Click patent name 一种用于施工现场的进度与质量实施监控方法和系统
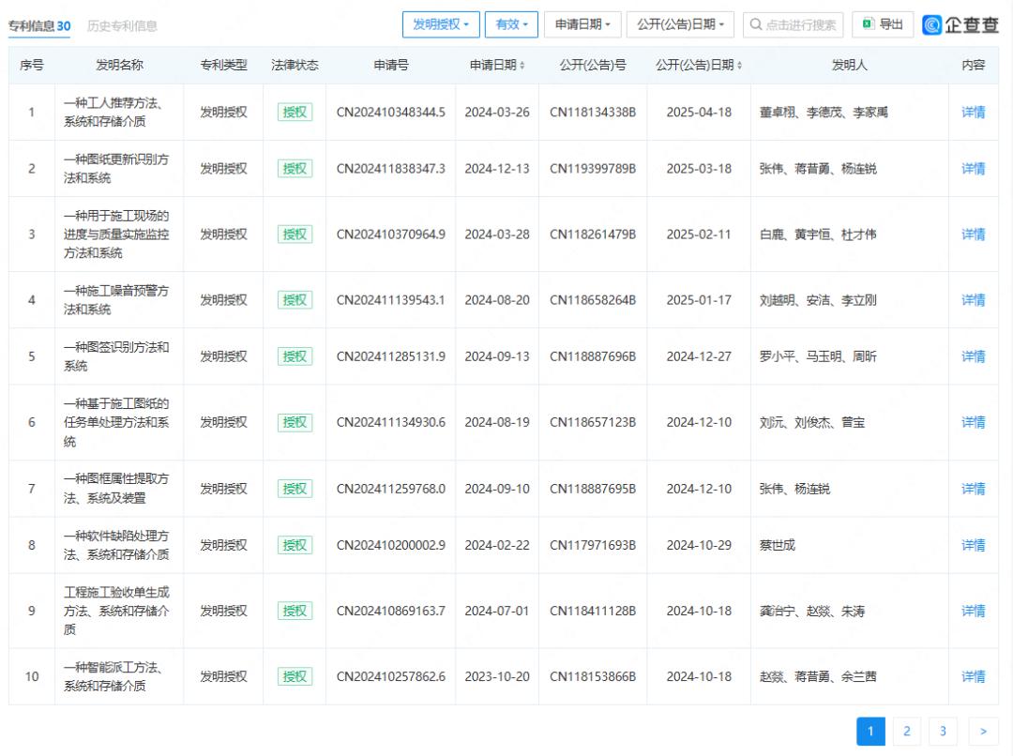Viewport: 1013px width, 756px height. click(116, 234)
